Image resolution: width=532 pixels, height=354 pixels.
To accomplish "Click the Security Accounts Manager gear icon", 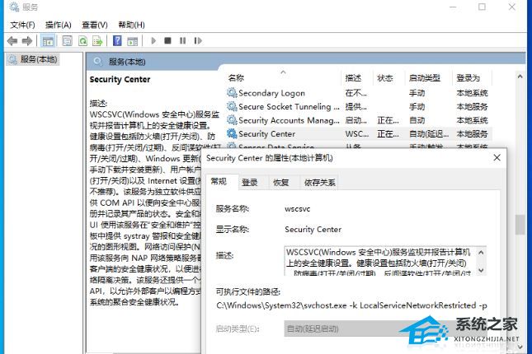I will (x=232, y=120).
